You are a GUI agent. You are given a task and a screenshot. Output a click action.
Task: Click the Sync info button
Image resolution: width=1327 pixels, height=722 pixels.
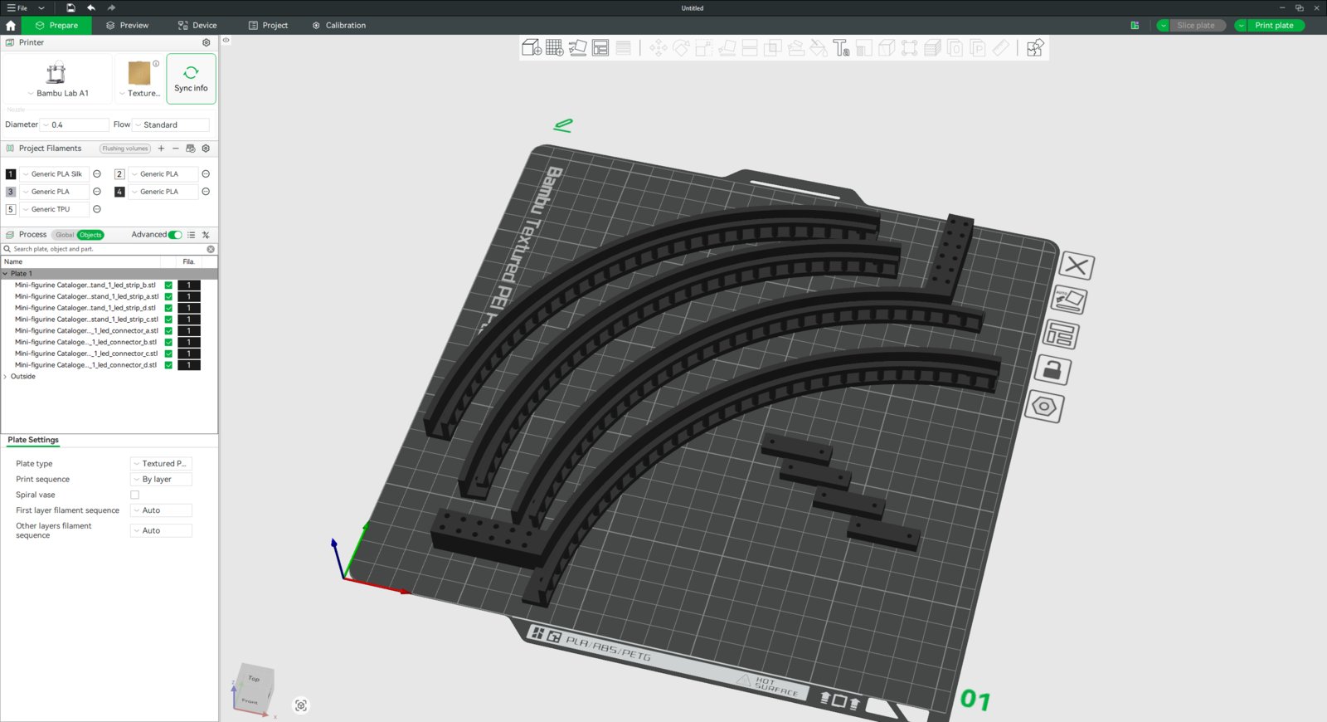(191, 79)
